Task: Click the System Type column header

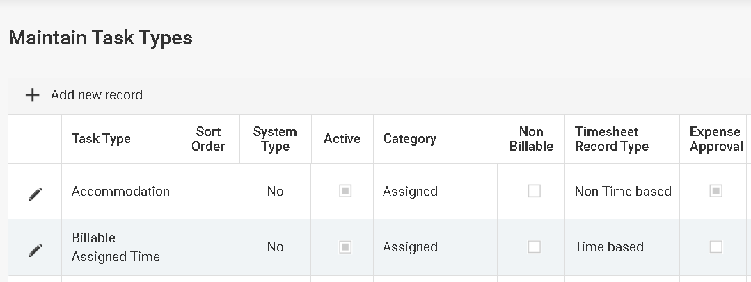Action: [275, 139]
